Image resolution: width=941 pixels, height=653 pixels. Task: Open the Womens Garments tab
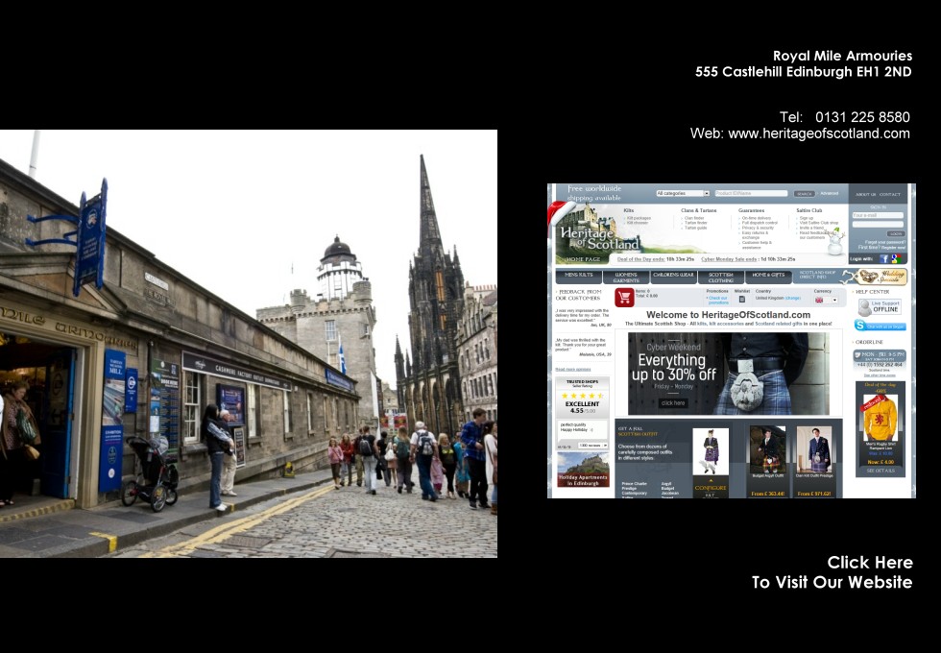tap(626, 277)
